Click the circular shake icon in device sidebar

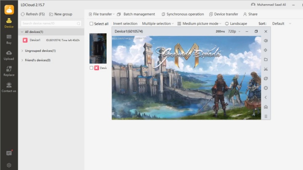[x=266, y=88]
